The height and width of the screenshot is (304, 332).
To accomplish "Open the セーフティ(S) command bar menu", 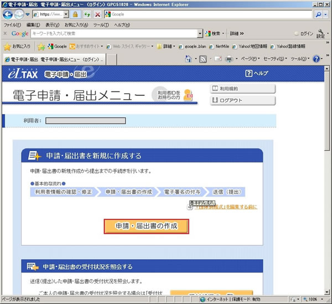I will pos(275,59).
